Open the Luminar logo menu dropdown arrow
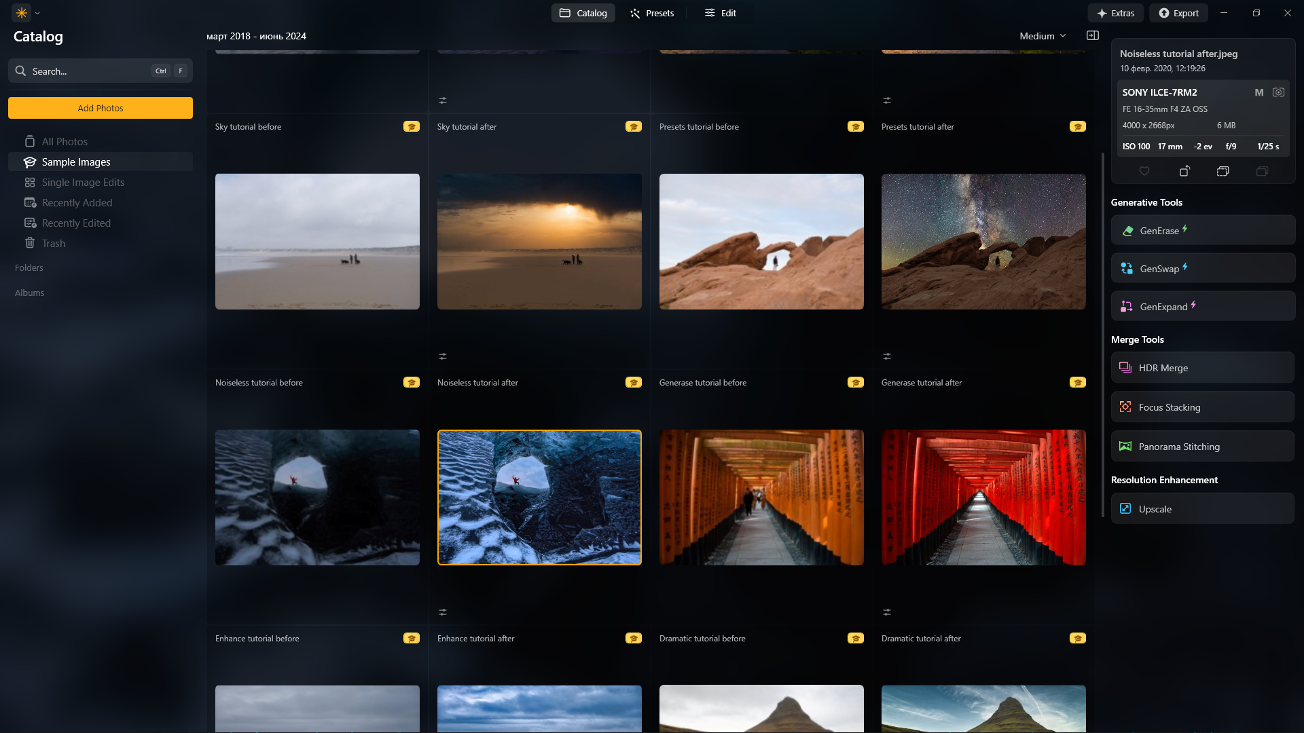 [37, 13]
